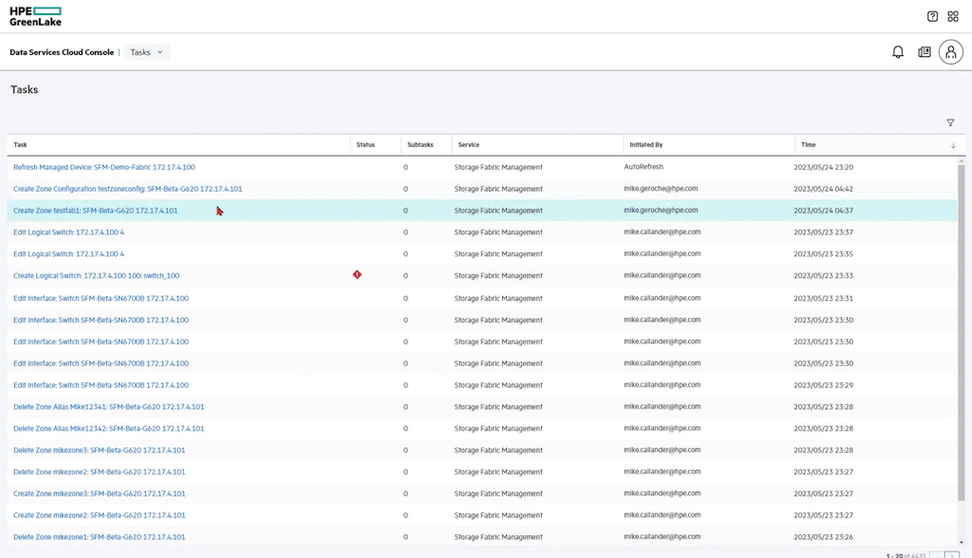972x558 pixels.
Task: Expand the Tasks navigation dropdown
Action: 146,52
